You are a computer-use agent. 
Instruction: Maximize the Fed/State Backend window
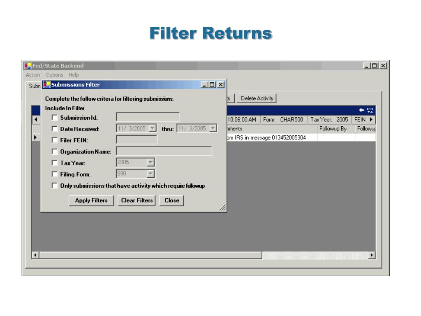(374, 65)
